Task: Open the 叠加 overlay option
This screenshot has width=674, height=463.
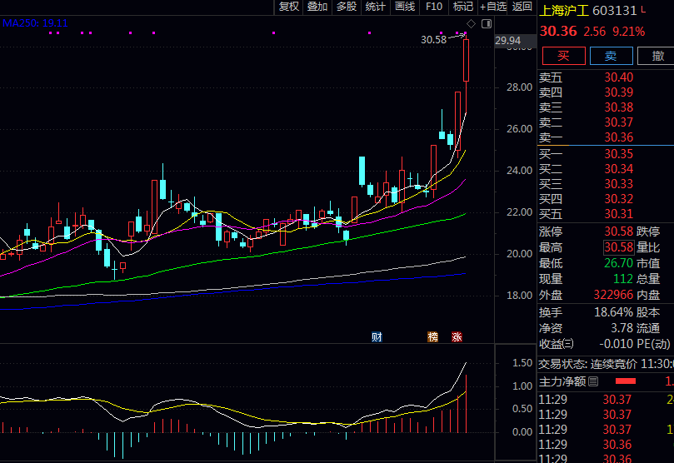Action: 317,7
